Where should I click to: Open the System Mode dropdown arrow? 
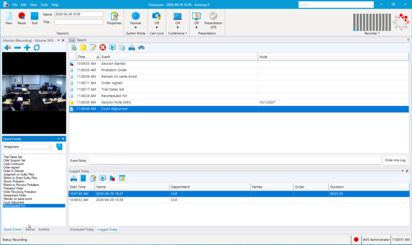(136, 27)
